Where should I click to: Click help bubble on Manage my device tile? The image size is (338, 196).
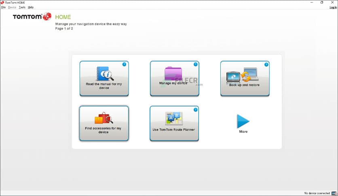[196, 64]
